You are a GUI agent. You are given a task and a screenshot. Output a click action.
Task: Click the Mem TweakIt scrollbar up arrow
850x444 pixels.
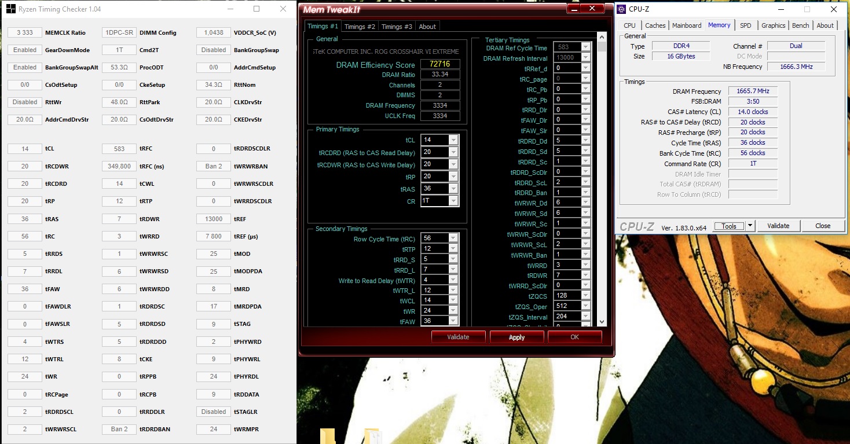tap(602, 38)
